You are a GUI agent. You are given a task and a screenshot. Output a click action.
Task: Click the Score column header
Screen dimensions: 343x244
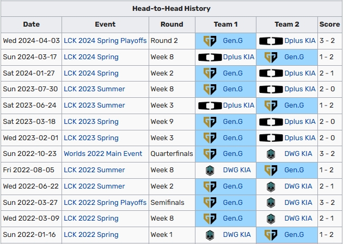[329, 24]
